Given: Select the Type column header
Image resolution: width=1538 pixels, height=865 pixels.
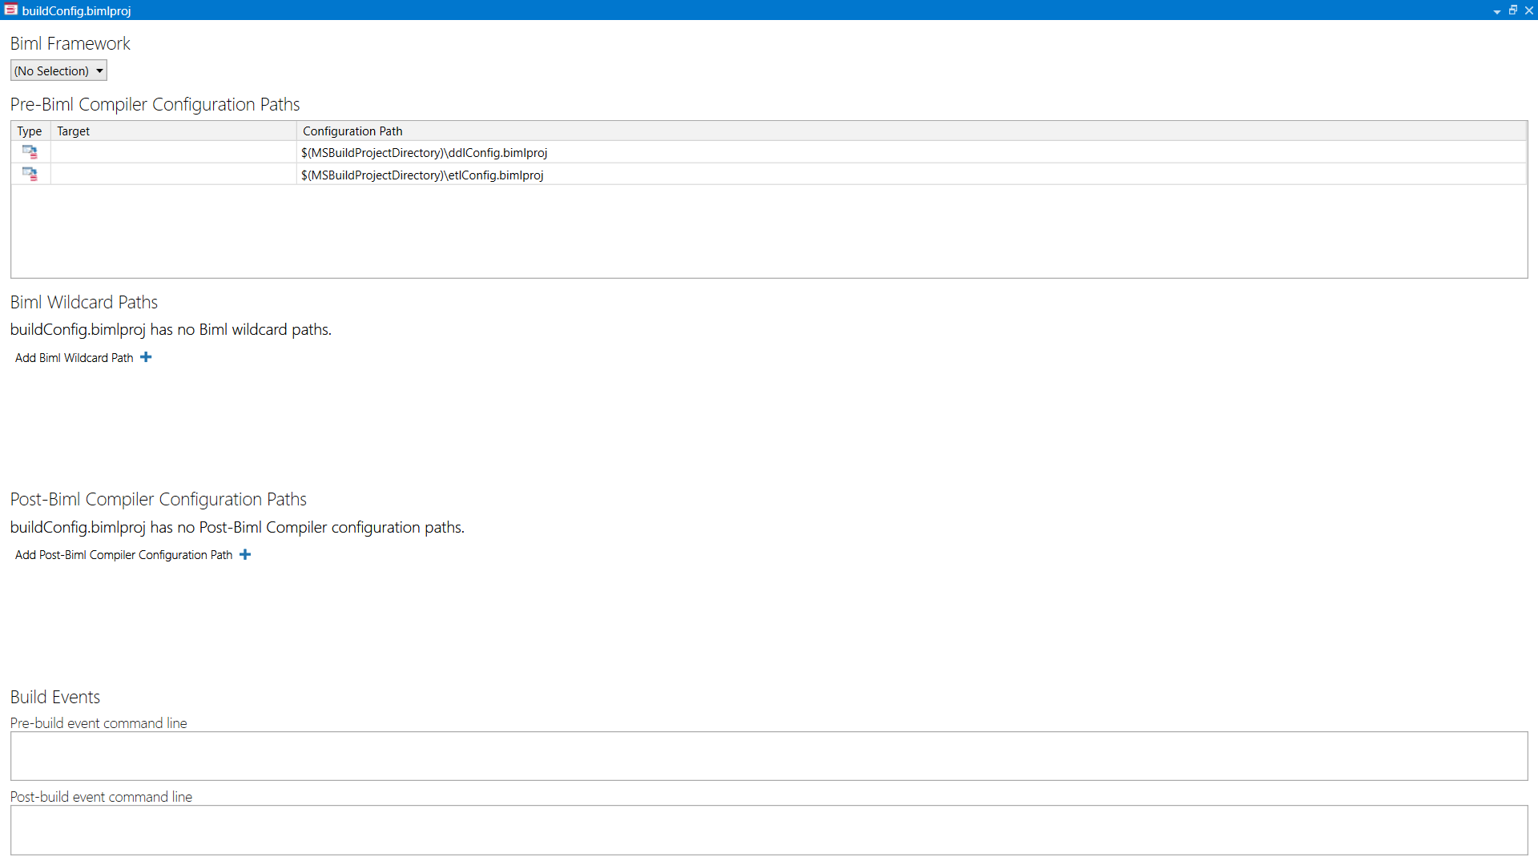Looking at the screenshot, I should (x=30, y=131).
